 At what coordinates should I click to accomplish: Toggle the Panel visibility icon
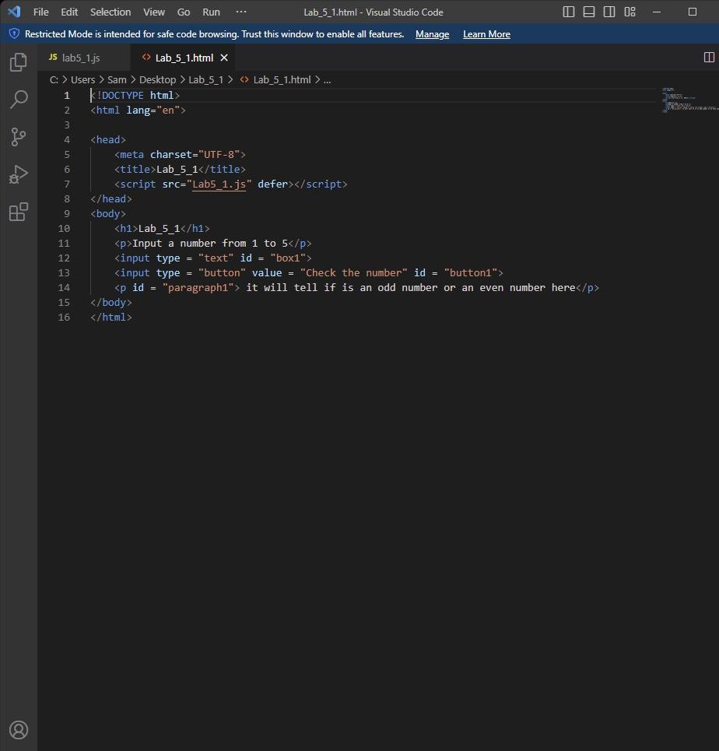(x=589, y=12)
